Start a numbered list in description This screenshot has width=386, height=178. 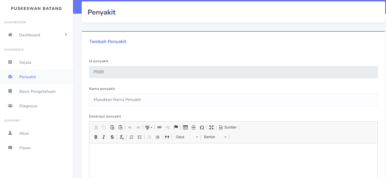(131, 137)
